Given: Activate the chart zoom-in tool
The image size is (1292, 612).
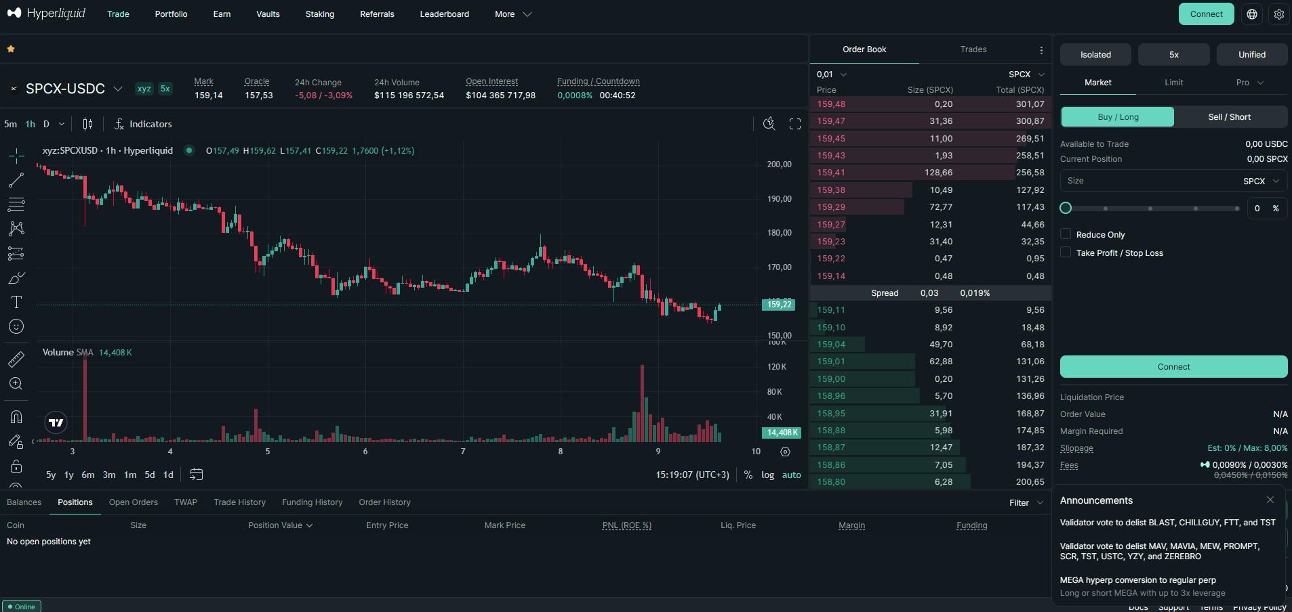Looking at the screenshot, I should tap(16, 383).
